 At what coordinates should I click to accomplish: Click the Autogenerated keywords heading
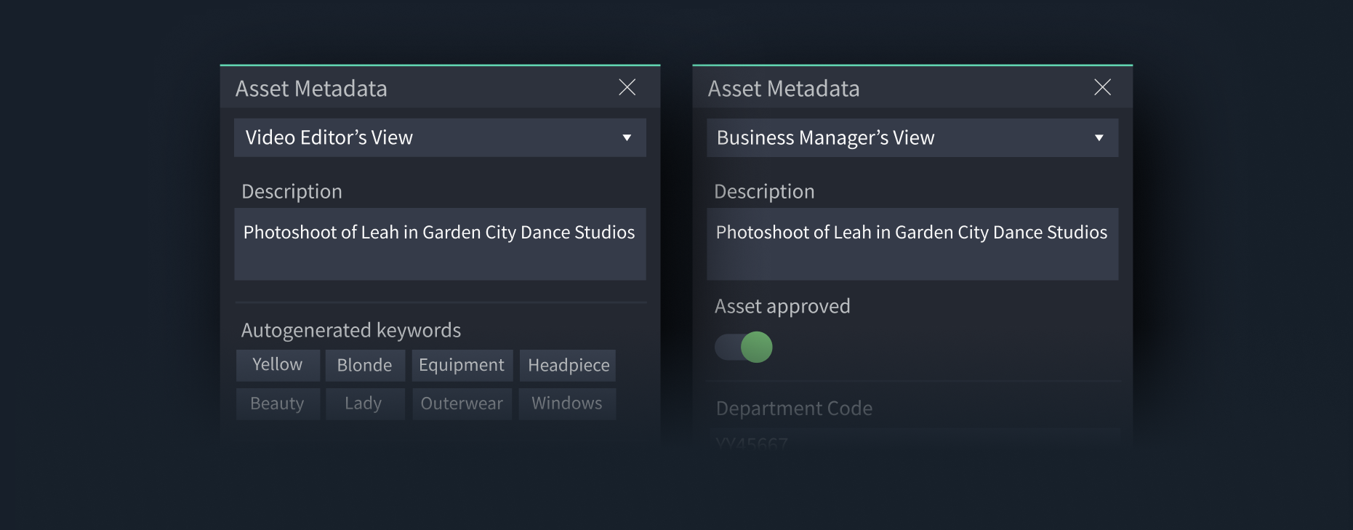[x=351, y=330]
